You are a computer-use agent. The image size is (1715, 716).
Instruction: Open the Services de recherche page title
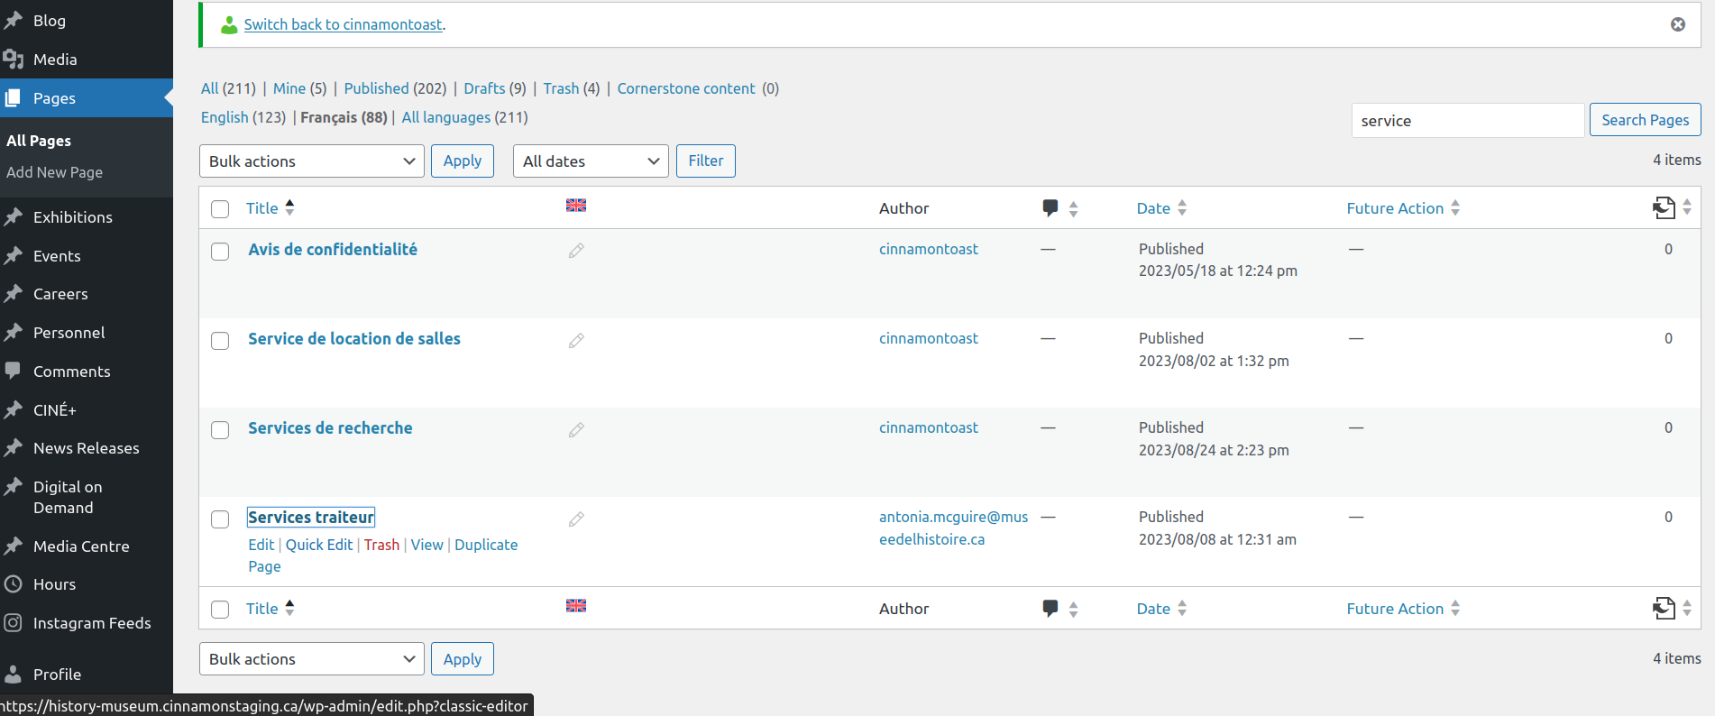pos(330,428)
